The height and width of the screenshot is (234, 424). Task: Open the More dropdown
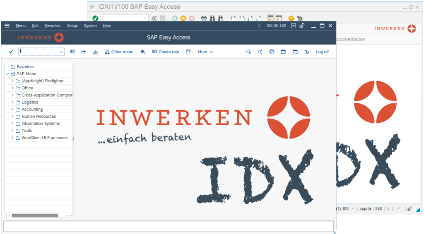coord(205,52)
